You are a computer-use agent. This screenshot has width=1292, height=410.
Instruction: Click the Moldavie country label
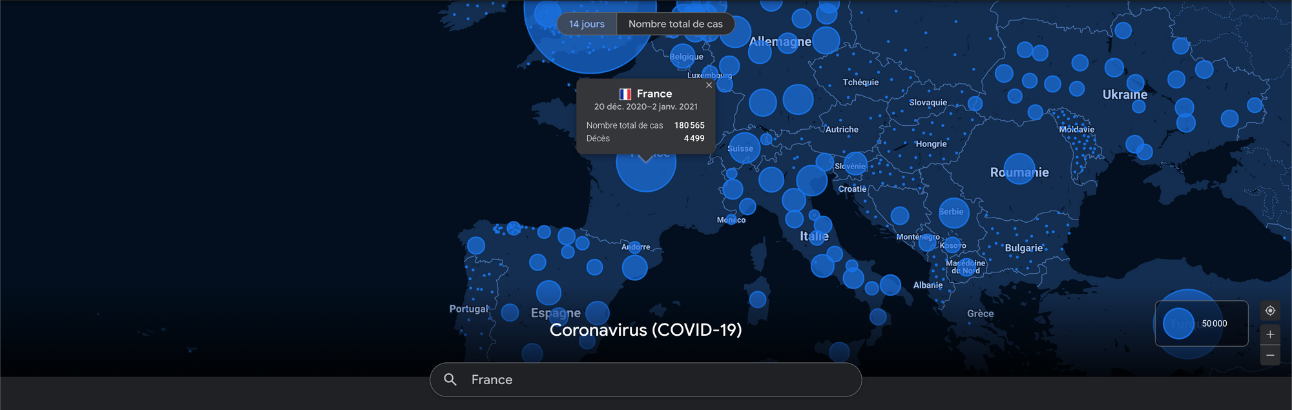tap(1076, 129)
